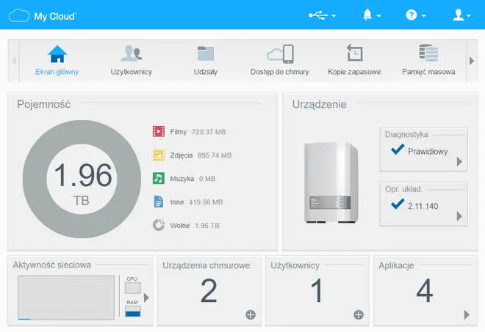The width and height of the screenshot is (485, 332).
Task: Click the Zdjęcia 895.74 MB value
Action: click(215, 155)
